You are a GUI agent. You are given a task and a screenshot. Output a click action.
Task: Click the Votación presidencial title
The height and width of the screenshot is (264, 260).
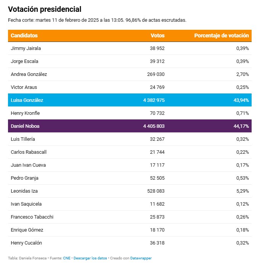click(45, 9)
